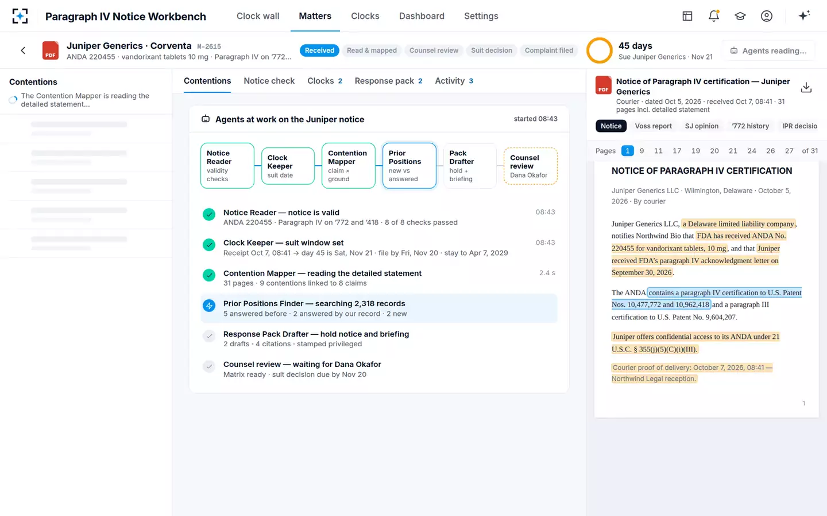The image size is (827, 516).
Task: Go back using the left chevron arrow
Action: click(23, 50)
